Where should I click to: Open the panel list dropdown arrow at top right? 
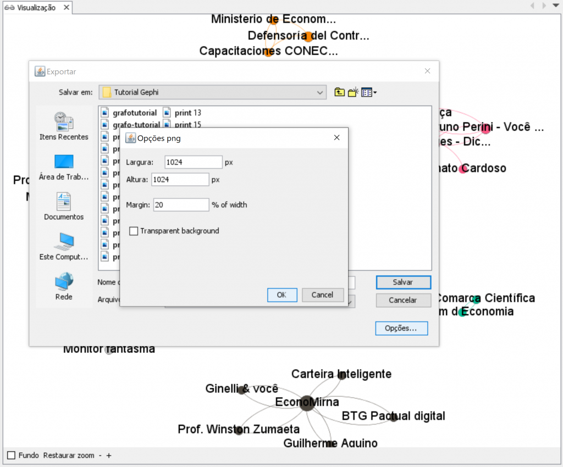click(x=556, y=6)
